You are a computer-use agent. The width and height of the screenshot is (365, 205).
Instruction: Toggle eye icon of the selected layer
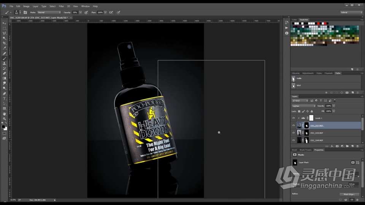pos(293,125)
